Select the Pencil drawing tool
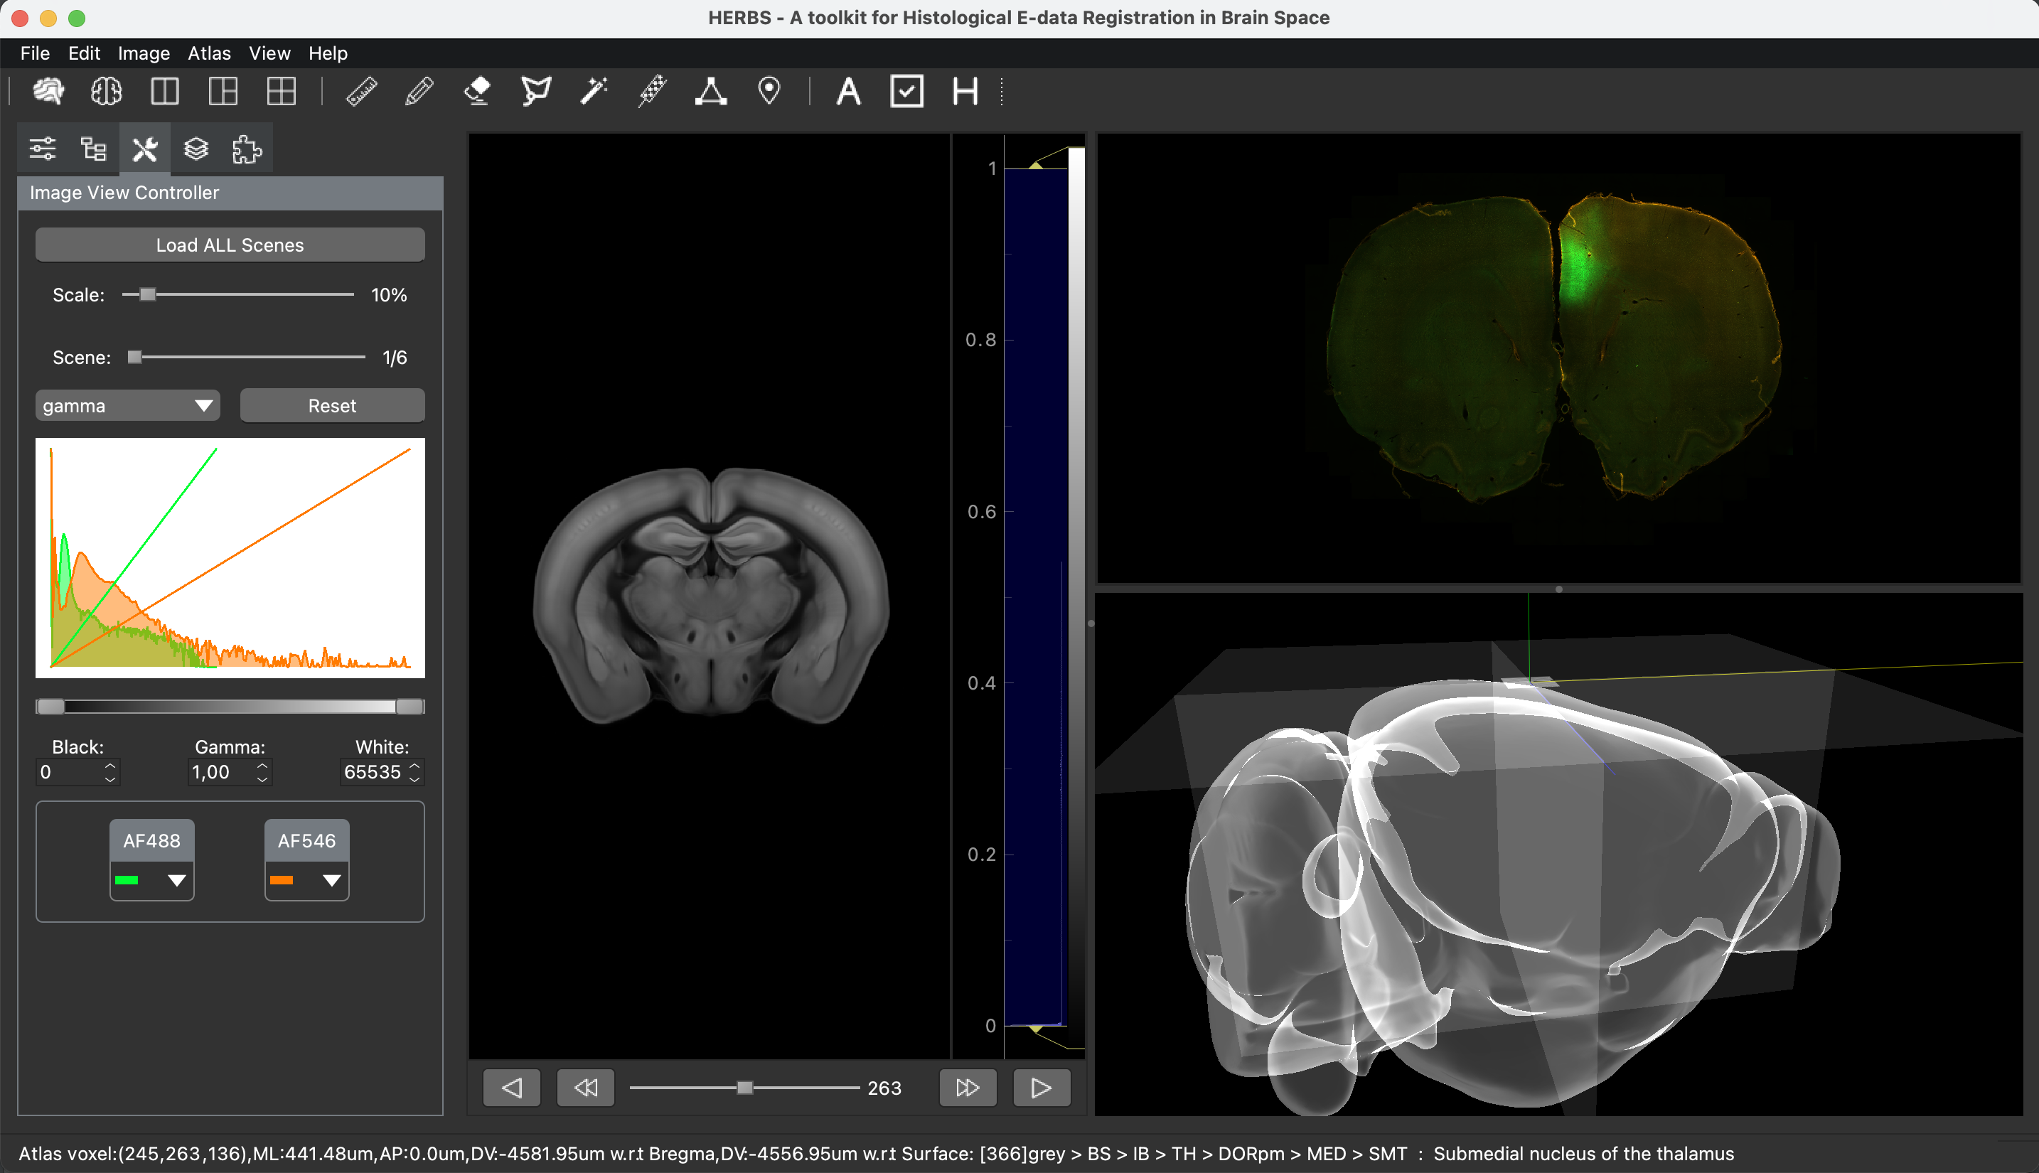The width and height of the screenshot is (2039, 1173). (x=419, y=91)
